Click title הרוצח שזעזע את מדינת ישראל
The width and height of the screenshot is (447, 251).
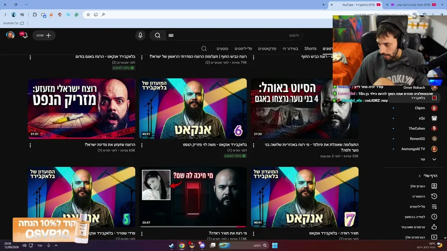click(x=110, y=144)
